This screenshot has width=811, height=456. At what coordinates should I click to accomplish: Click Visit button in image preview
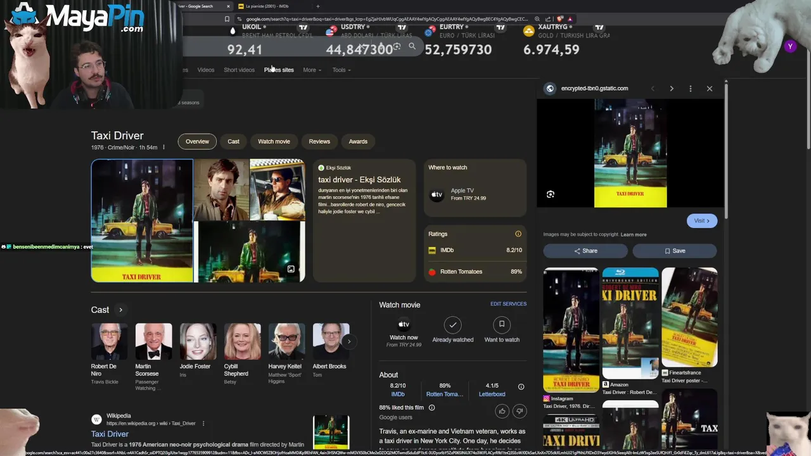[x=701, y=220]
